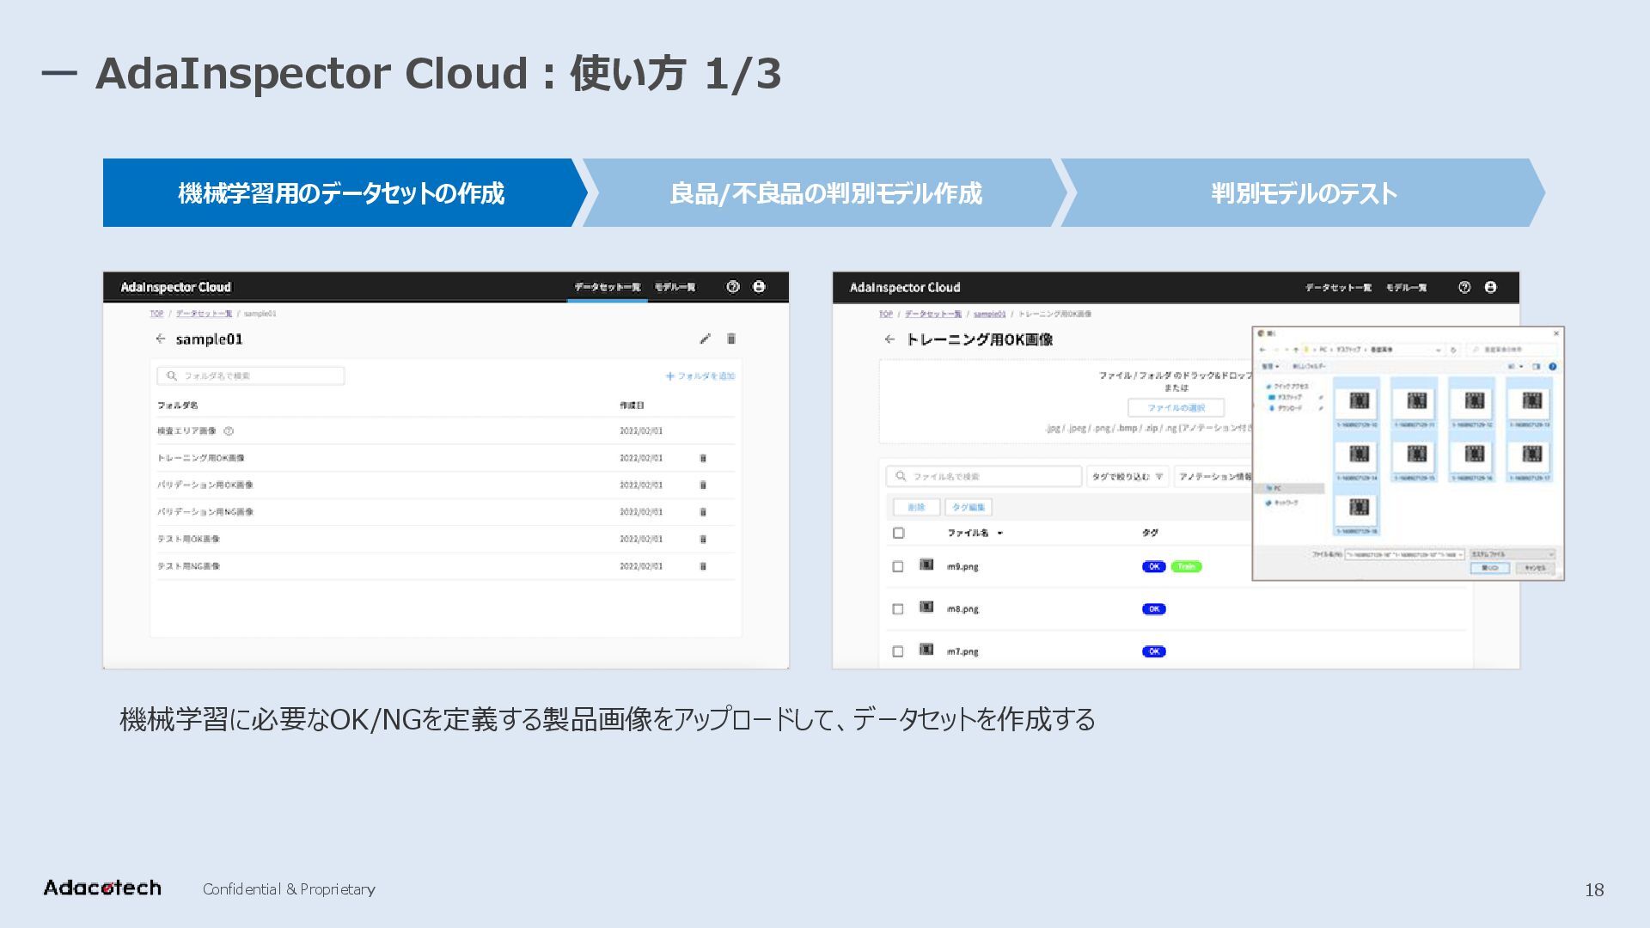Click pencil edit icon beside sample01 title
Viewport: 1650px width, 928px height.
[705, 339]
